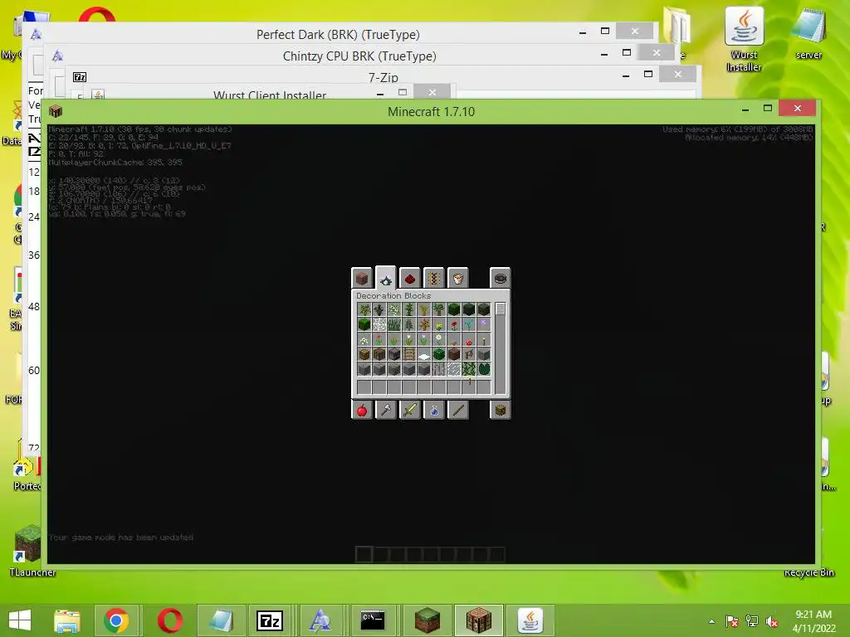Screen dimensions: 850x637
Task: Open the Windows Start button
Action: coord(20,620)
